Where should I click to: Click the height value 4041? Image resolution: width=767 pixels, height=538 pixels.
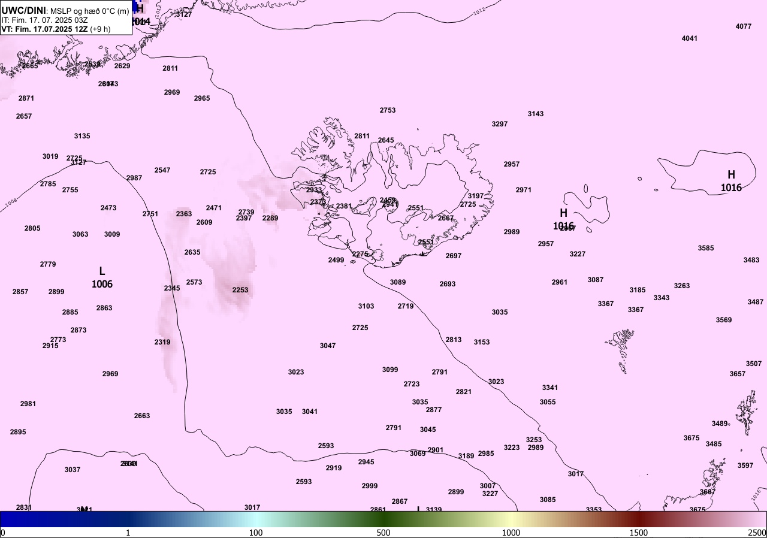point(690,38)
